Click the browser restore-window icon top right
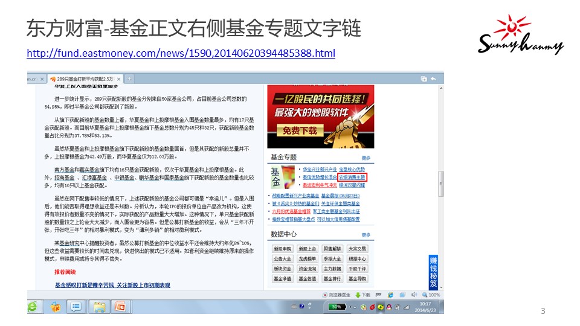Image resolution: width=580 pixels, height=326 pixels. pos(424,79)
